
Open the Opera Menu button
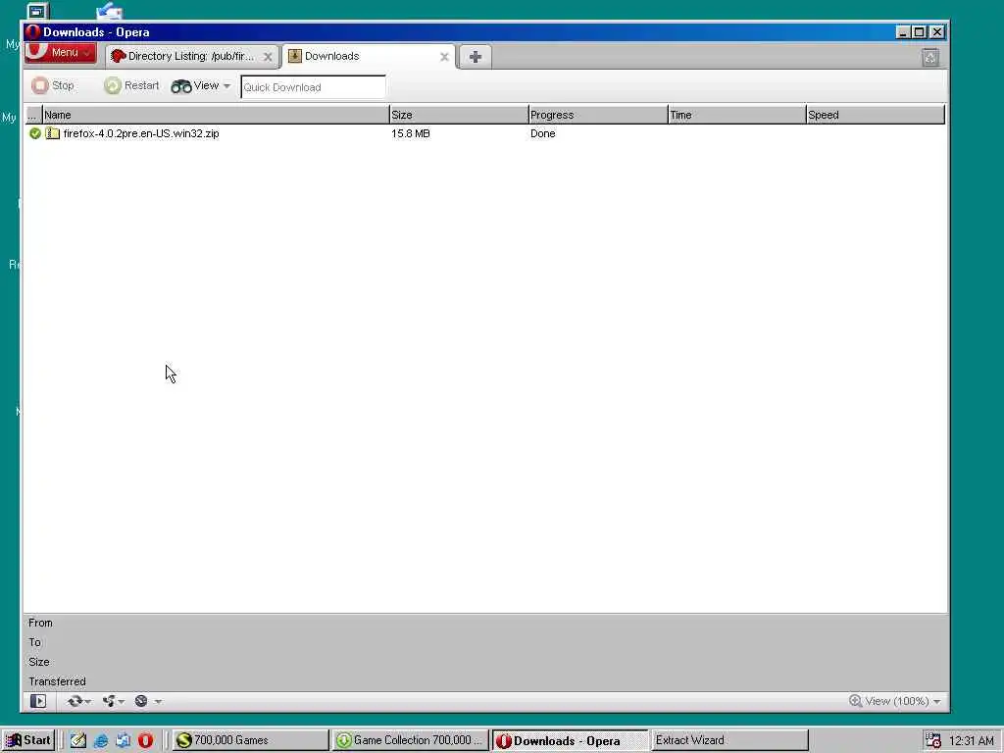click(61, 53)
